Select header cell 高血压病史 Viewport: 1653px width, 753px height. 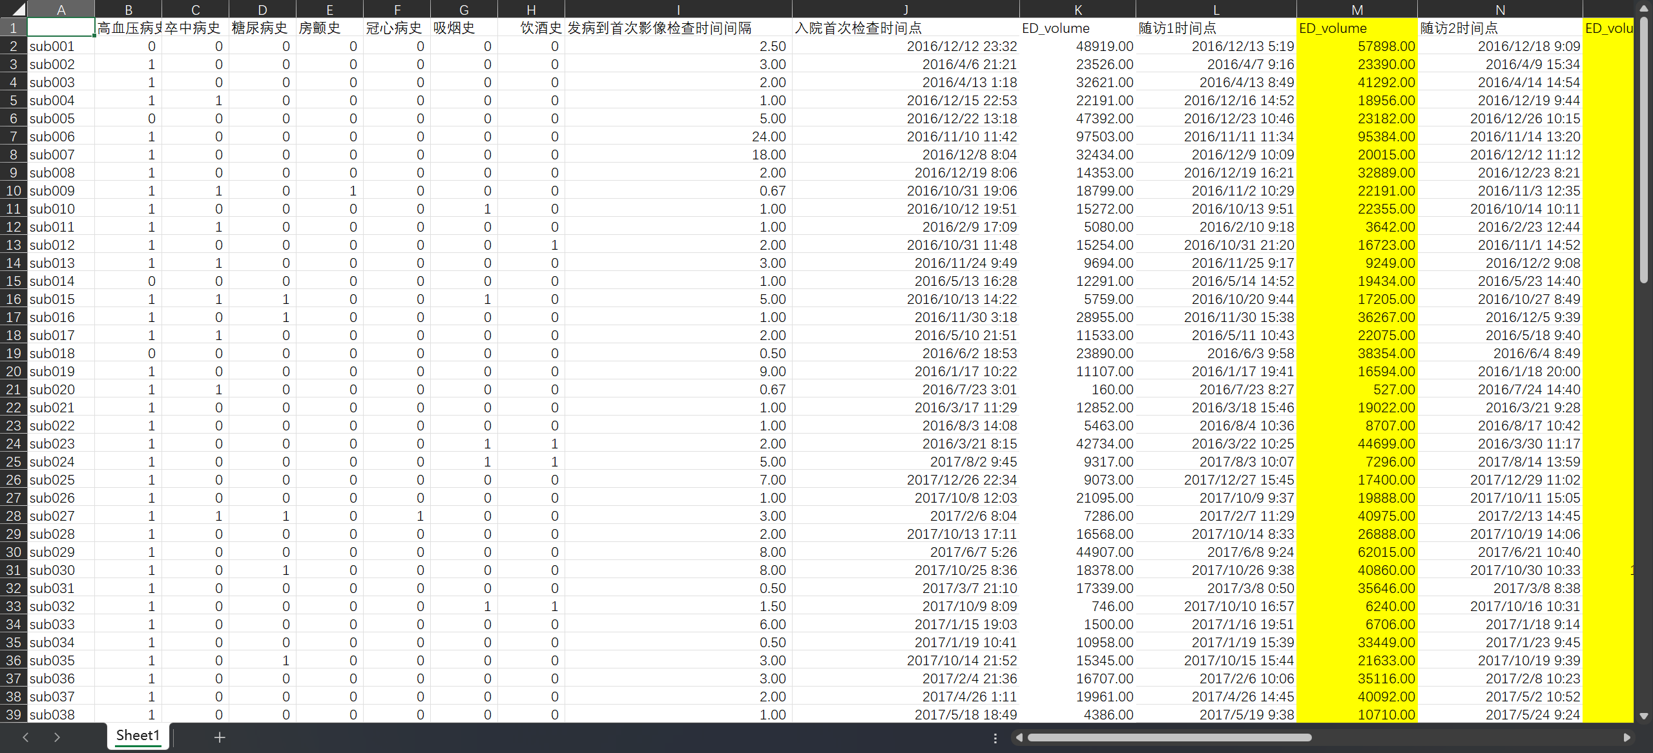point(129,28)
